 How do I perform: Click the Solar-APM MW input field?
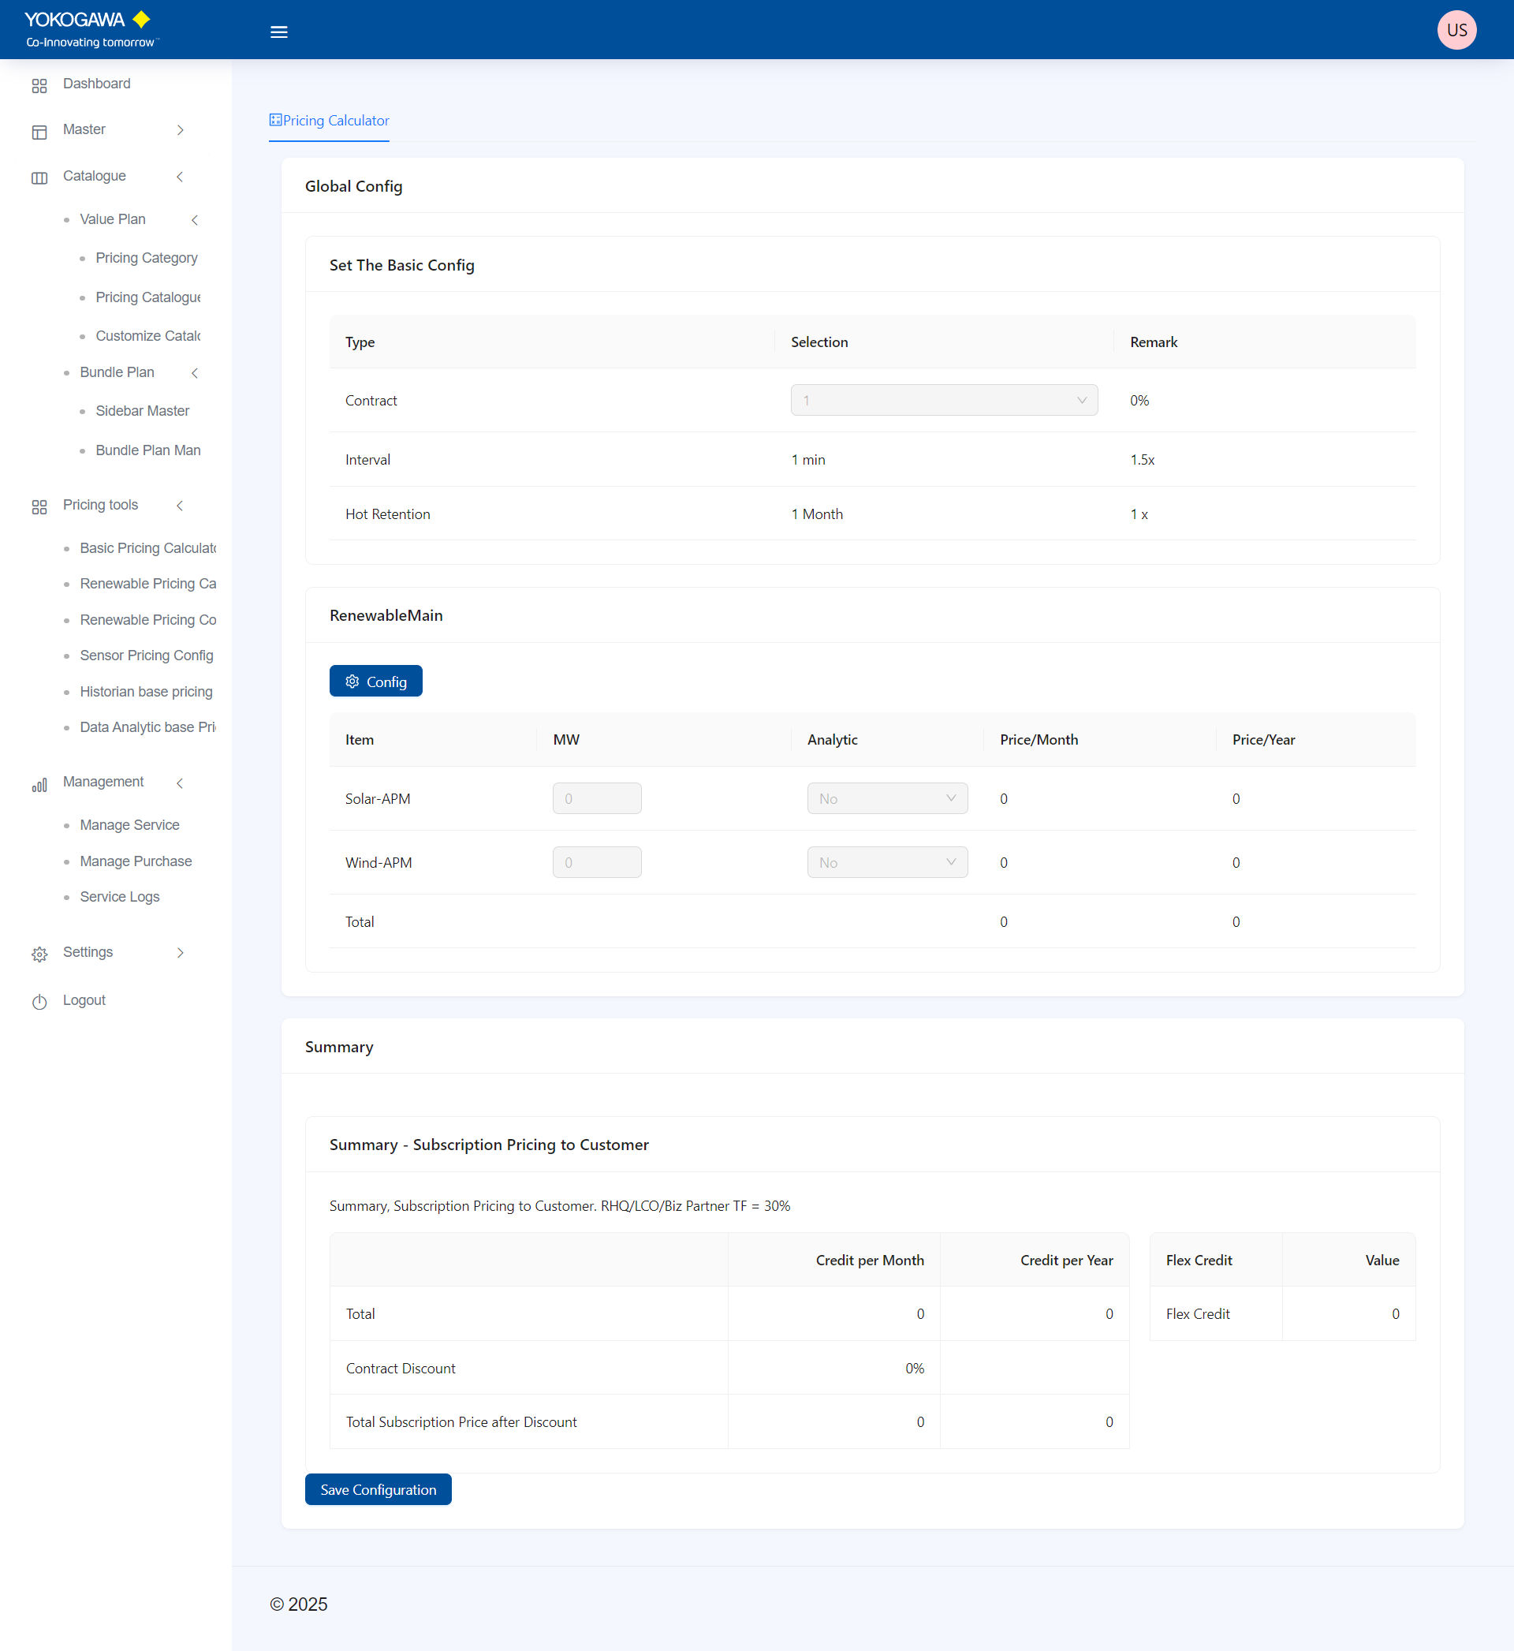click(596, 798)
